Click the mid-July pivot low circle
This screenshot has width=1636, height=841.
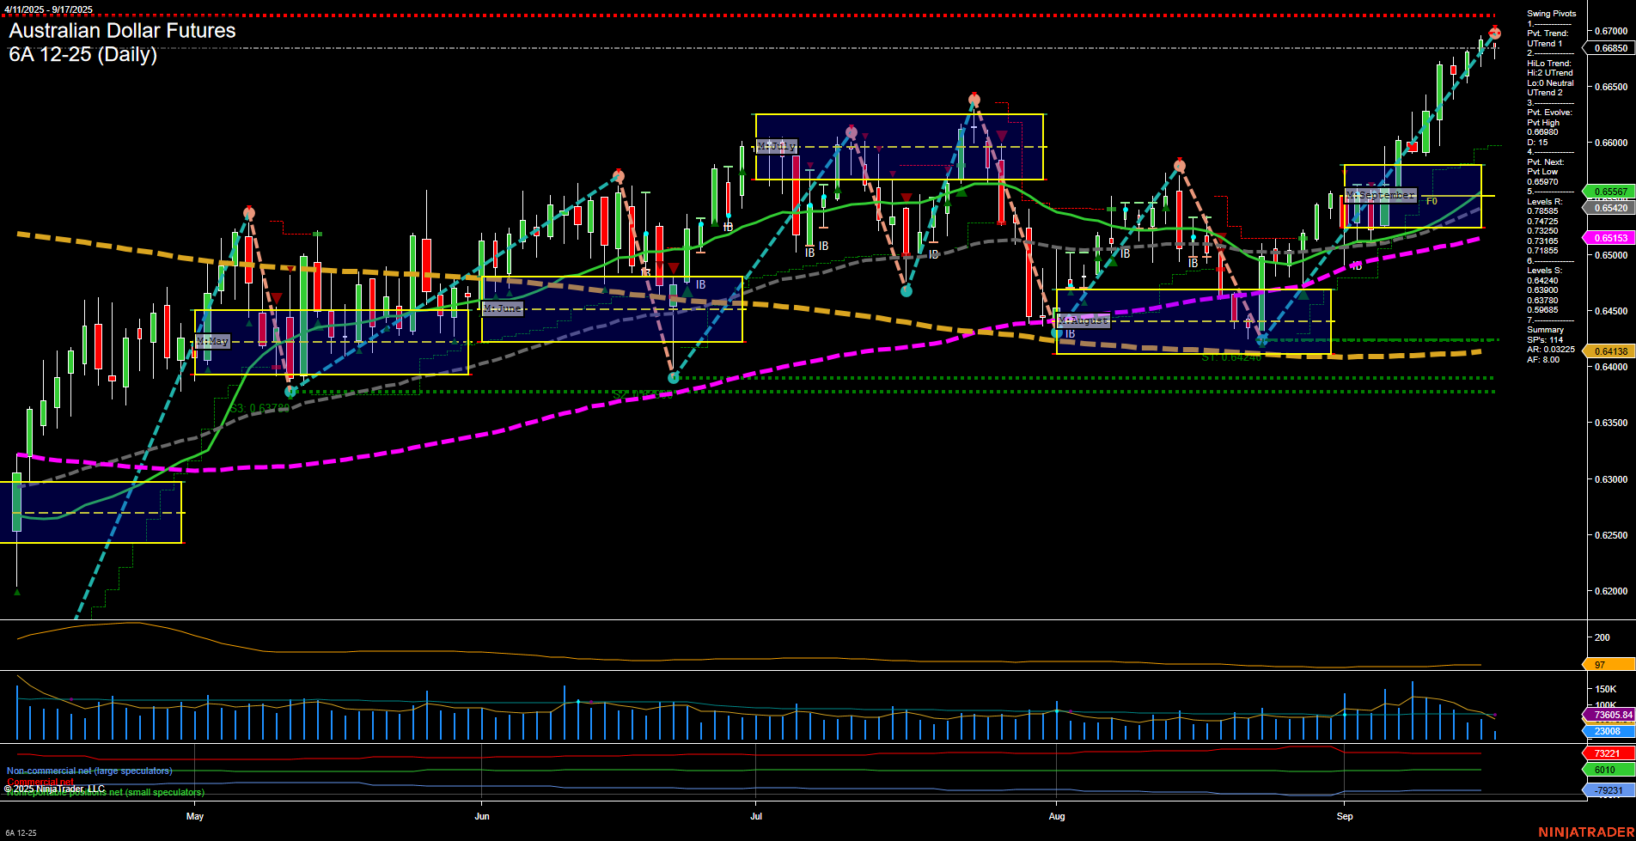tap(906, 291)
